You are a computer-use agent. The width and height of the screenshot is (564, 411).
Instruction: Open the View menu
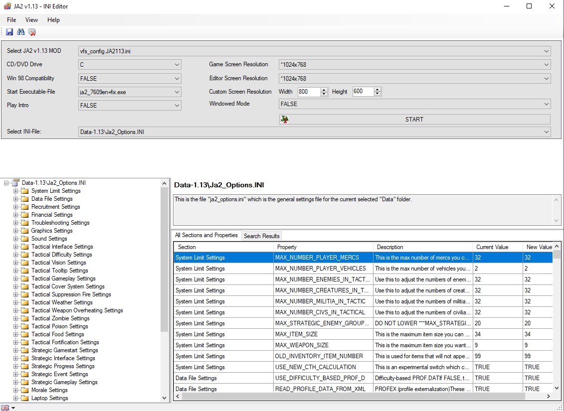pos(31,20)
